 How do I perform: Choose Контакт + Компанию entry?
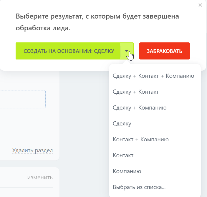(140, 140)
